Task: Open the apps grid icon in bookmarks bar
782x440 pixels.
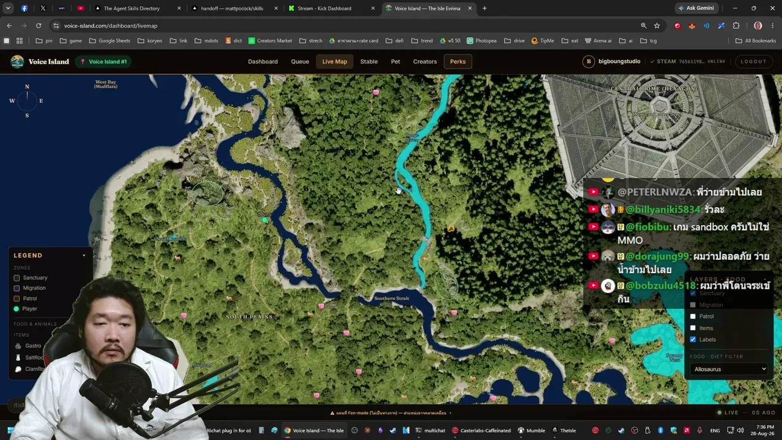Action: point(20,41)
